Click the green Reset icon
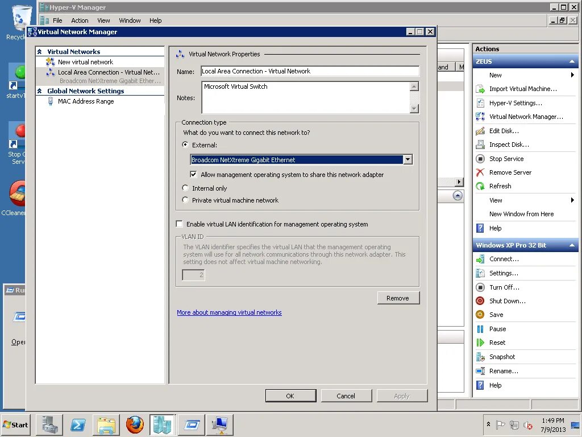The image size is (582, 437). click(480, 343)
